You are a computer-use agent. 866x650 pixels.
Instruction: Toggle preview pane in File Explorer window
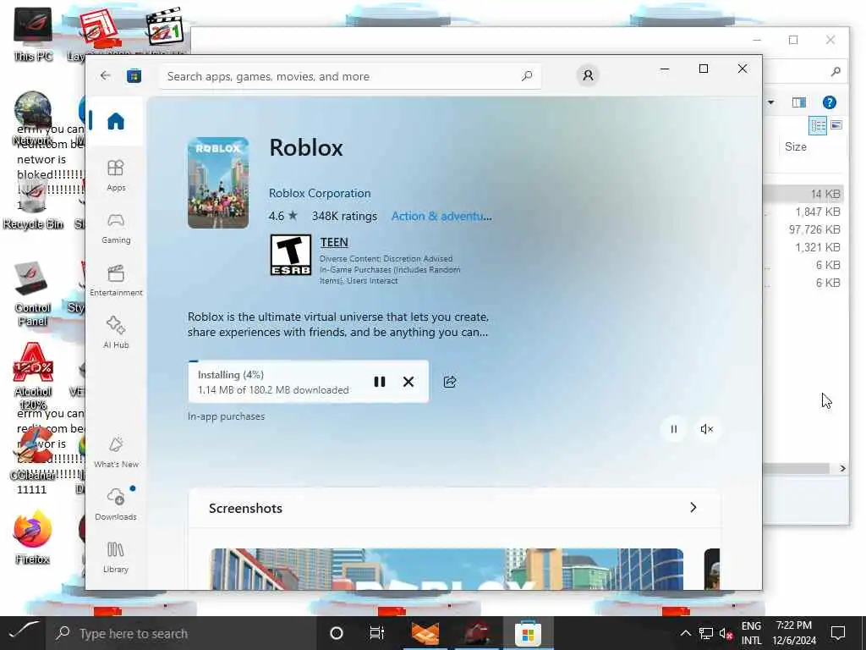pyautogui.click(x=798, y=102)
